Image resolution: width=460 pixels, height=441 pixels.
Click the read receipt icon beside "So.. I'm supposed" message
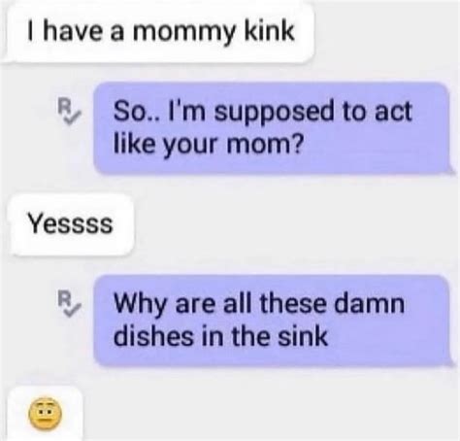click(69, 112)
